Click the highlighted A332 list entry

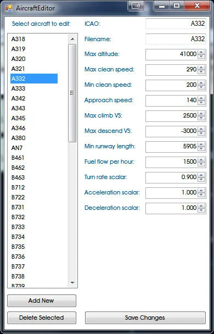pos(34,79)
